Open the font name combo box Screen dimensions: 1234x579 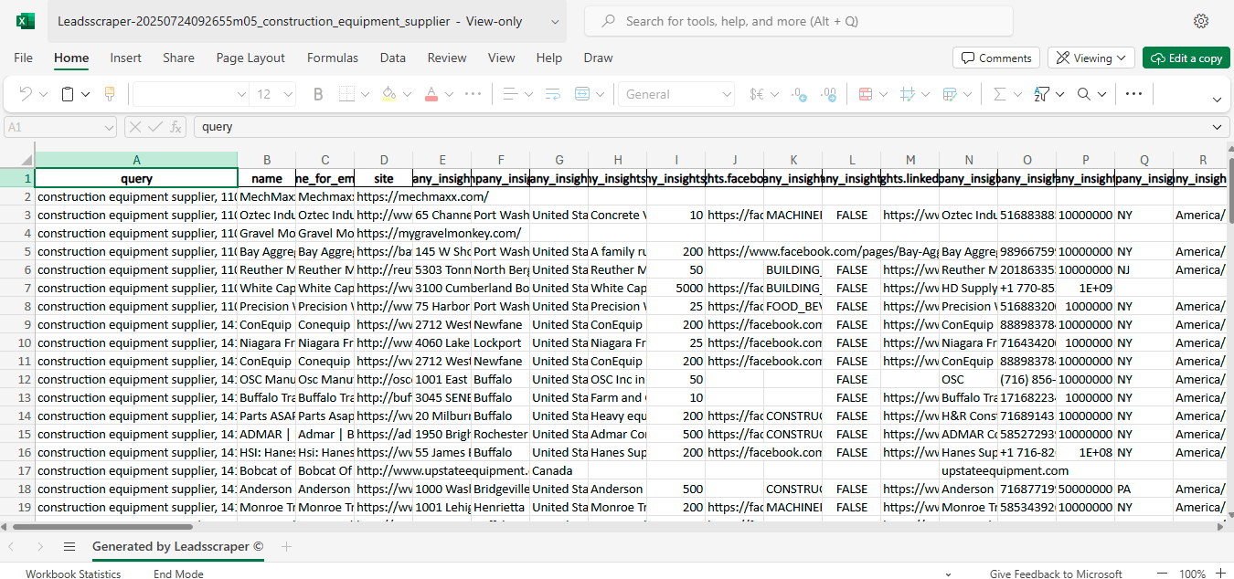[x=191, y=94]
